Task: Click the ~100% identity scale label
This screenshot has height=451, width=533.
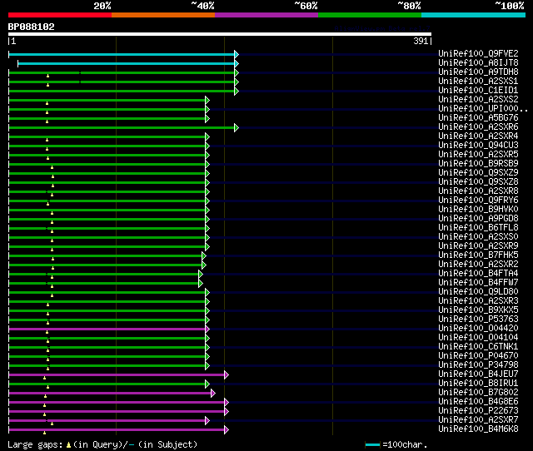Action: click(x=509, y=6)
